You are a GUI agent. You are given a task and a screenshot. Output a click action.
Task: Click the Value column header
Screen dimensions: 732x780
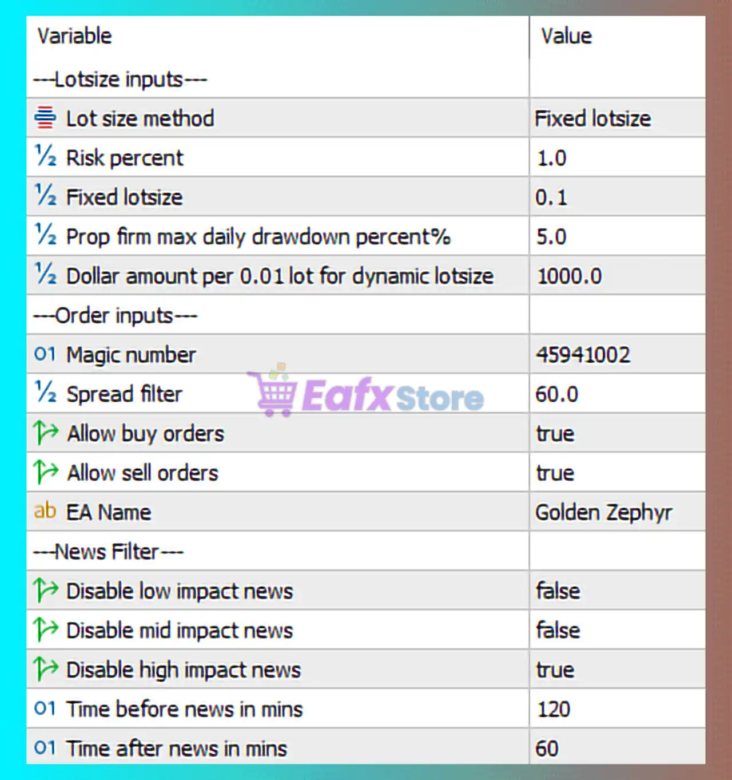click(x=566, y=36)
